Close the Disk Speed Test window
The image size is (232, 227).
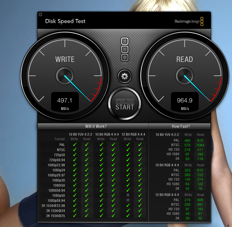(40, 14)
